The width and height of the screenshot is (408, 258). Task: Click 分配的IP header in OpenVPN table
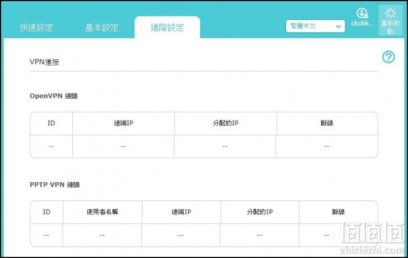pyautogui.click(x=226, y=124)
